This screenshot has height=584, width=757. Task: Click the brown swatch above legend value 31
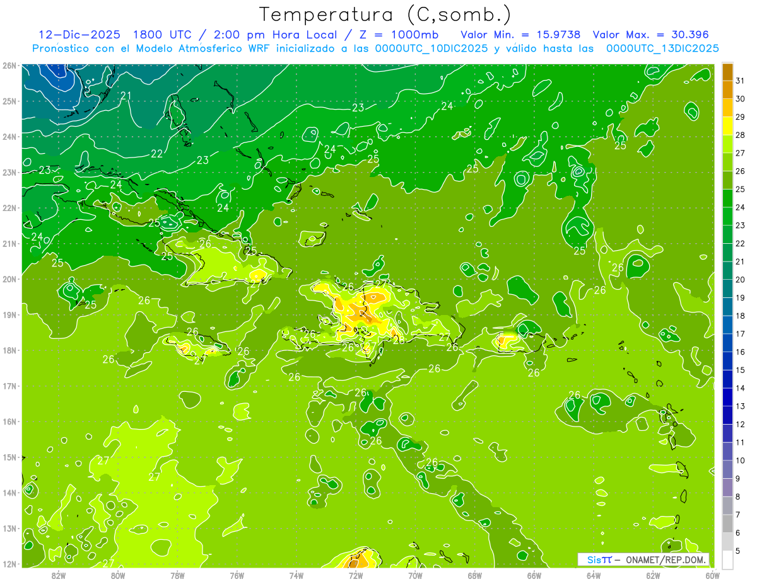tap(727, 72)
